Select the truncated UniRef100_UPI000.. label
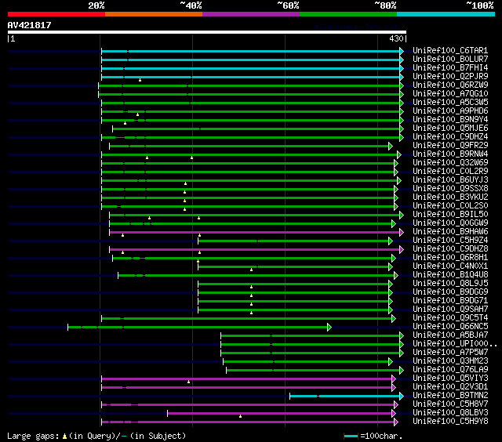This screenshot has width=502, height=442. [x=455, y=344]
